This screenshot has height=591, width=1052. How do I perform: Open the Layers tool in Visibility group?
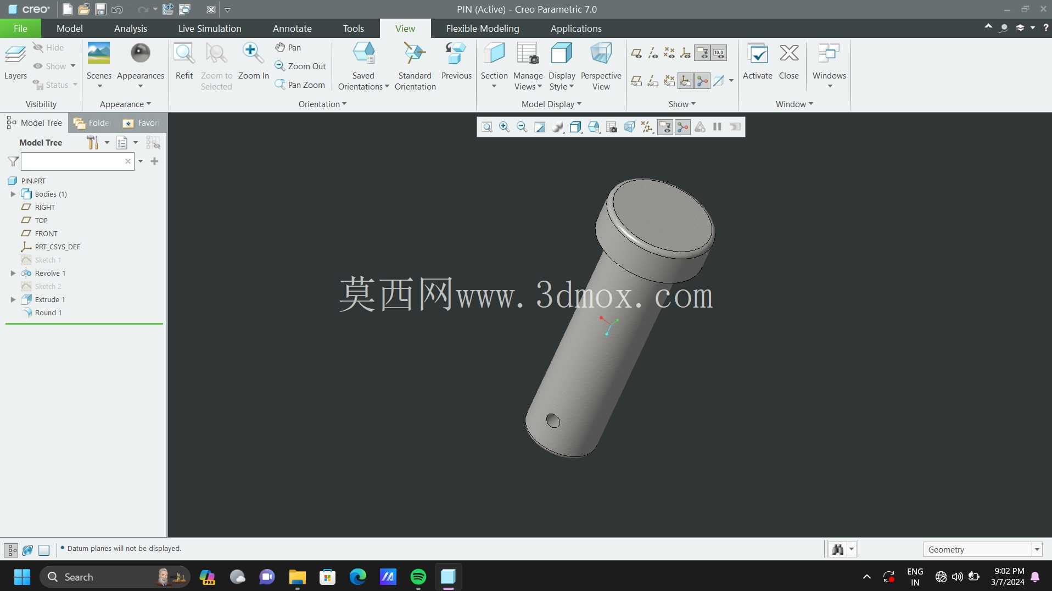[15, 62]
